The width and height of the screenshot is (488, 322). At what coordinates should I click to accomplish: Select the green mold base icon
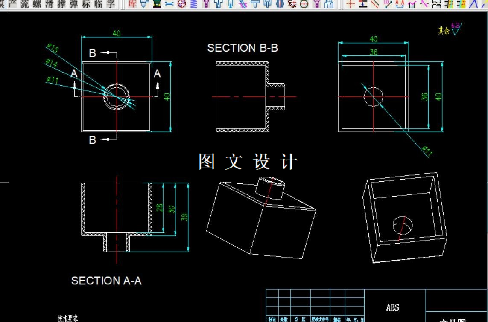click(157, 4)
